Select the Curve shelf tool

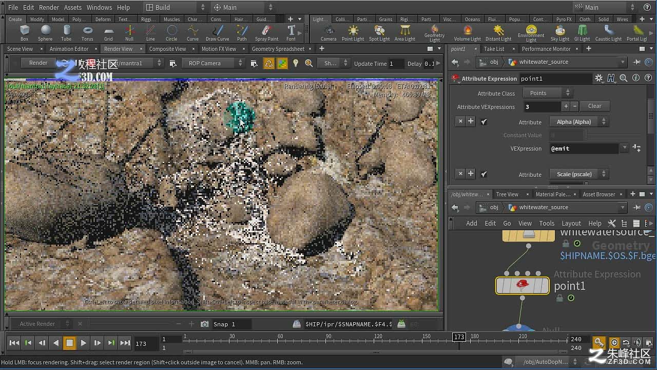click(192, 33)
